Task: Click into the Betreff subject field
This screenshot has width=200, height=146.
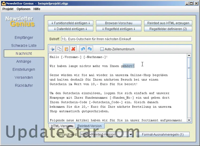Action: coord(126,39)
